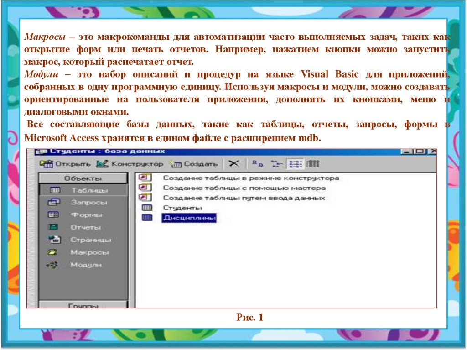Switch to small icons view
The height and width of the screenshot is (350, 467).
[276, 163]
